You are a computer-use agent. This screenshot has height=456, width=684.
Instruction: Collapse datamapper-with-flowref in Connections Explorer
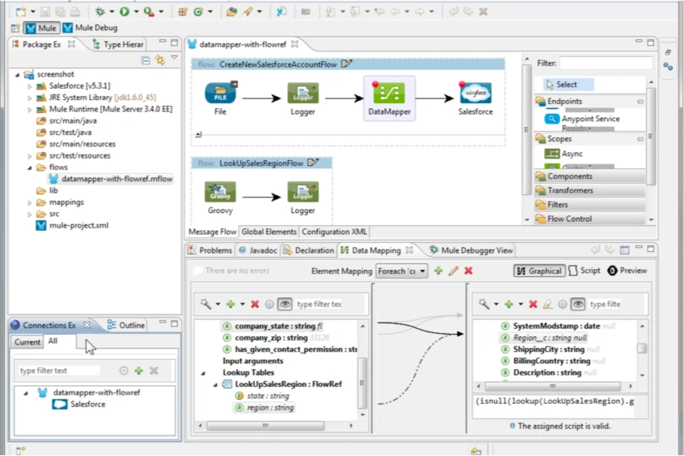[26, 393]
